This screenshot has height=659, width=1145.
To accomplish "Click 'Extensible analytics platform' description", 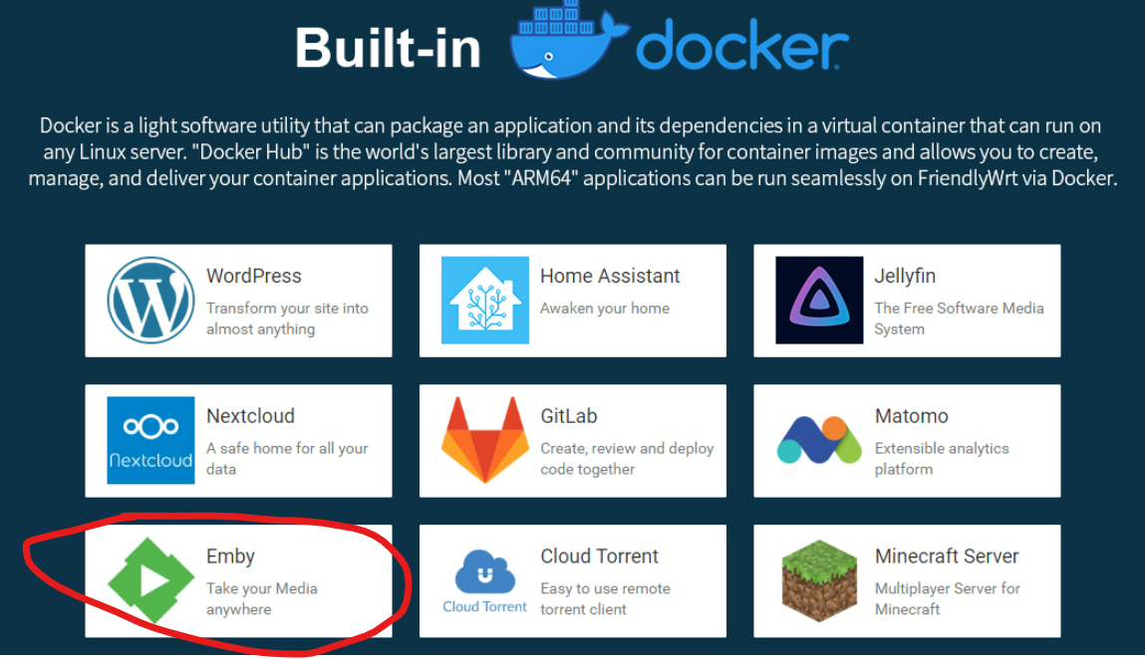I will pos(942,458).
